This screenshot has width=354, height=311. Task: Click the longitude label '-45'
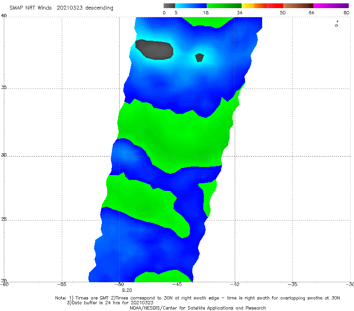coord(177,284)
